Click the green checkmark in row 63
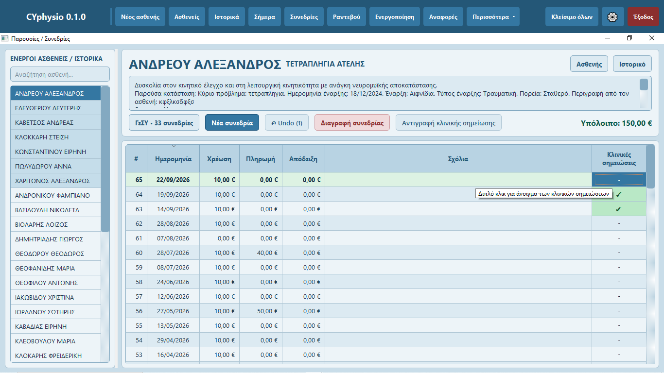The height and width of the screenshot is (373, 664). pyautogui.click(x=618, y=209)
